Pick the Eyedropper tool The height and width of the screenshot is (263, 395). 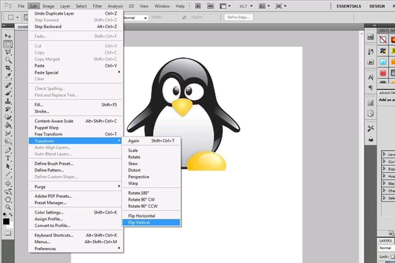tap(8, 76)
